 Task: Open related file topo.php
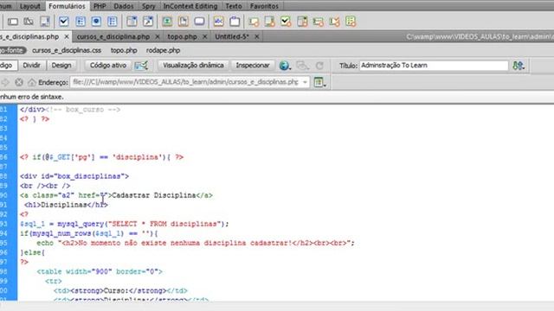click(x=124, y=50)
